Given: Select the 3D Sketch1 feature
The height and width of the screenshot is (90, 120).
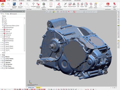Looking at the screenshot, I should 8,35.
